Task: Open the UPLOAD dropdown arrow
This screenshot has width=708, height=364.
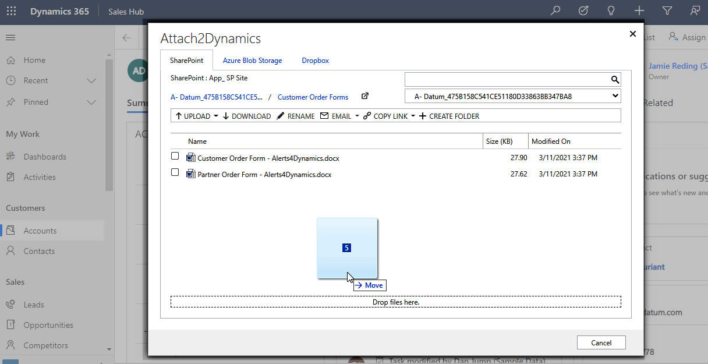Action: click(x=216, y=116)
